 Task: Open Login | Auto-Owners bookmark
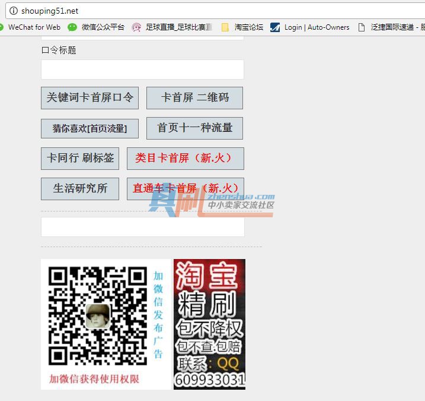tap(317, 27)
